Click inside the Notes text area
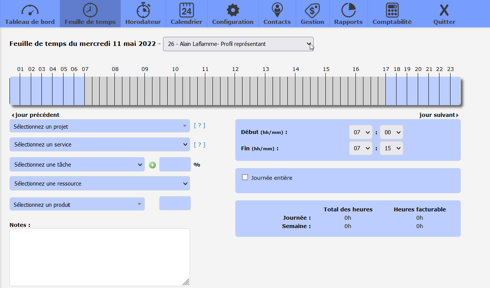Screen dimensions: 490x288 (100, 257)
